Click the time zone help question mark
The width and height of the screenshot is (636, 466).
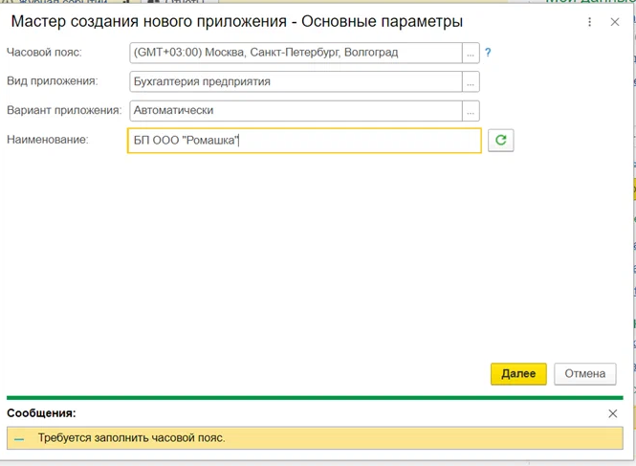(488, 53)
